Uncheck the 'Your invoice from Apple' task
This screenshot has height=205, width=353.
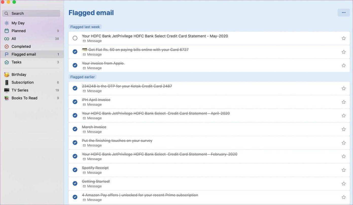click(x=75, y=65)
